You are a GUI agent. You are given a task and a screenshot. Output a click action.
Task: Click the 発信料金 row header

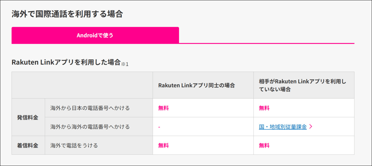[28, 117]
